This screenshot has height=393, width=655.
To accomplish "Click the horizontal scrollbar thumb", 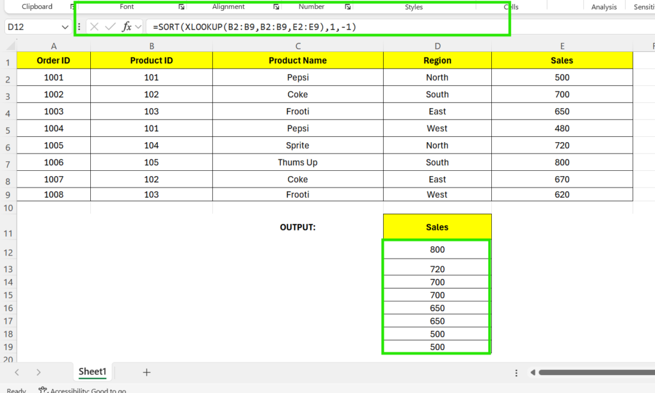I will (597, 372).
